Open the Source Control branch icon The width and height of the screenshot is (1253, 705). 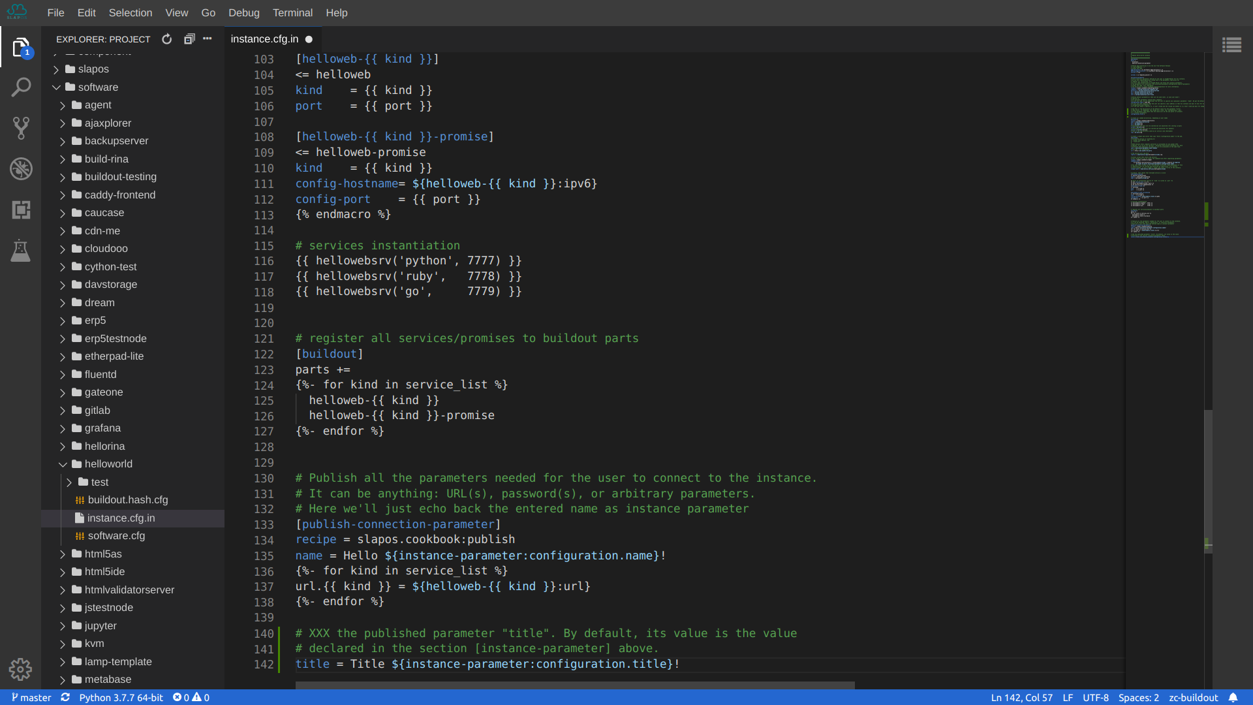point(21,128)
